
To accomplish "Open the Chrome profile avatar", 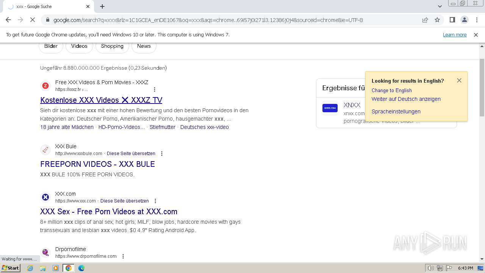I will pos(464,20).
